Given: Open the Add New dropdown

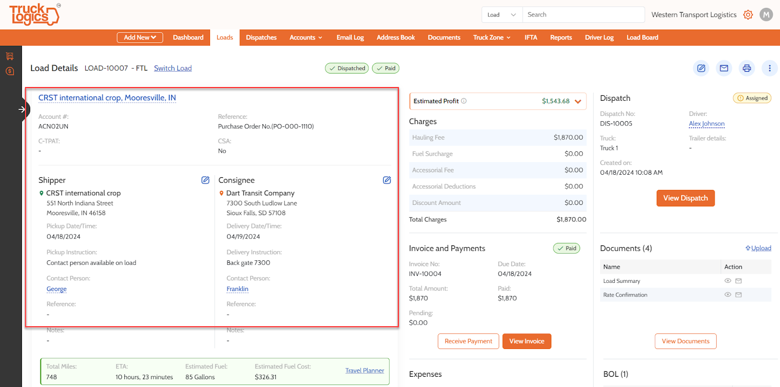Looking at the screenshot, I should point(140,37).
